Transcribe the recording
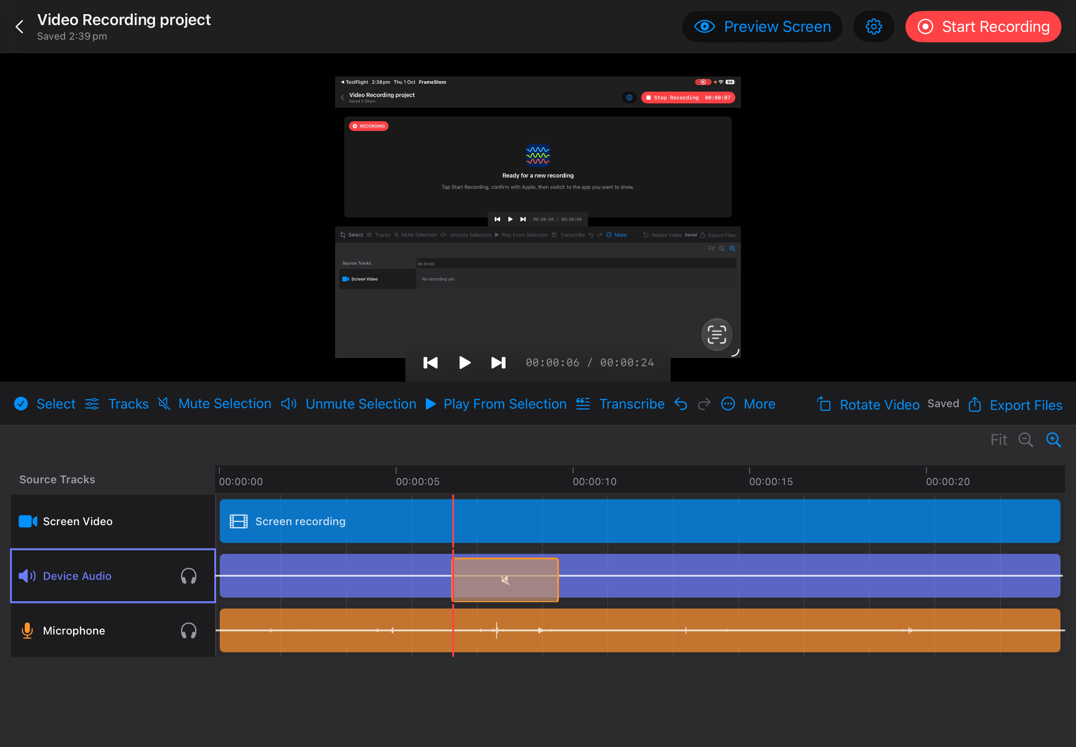 [620, 404]
